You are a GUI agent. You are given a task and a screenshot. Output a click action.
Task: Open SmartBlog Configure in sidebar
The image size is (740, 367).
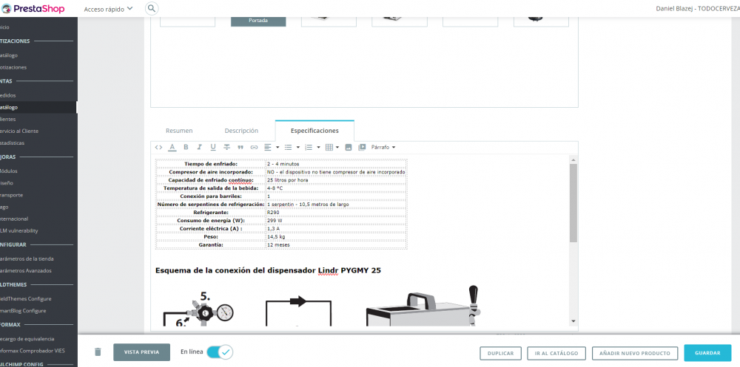(23, 311)
